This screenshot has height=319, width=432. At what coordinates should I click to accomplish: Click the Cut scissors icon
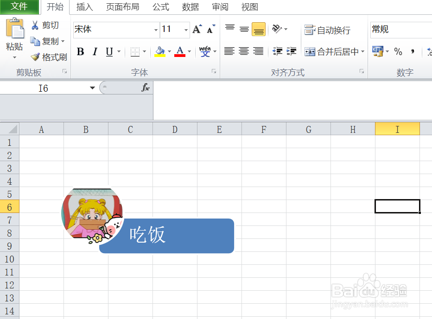(35, 25)
